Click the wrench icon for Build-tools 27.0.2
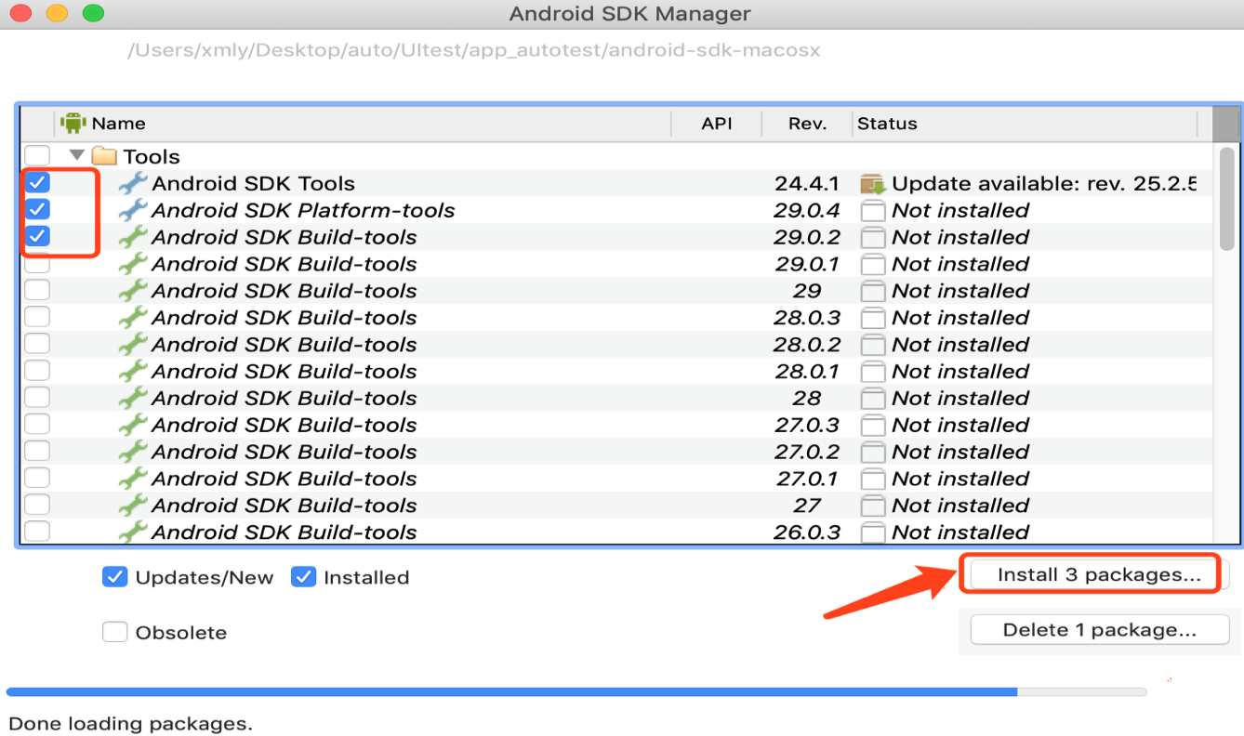 click(133, 453)
